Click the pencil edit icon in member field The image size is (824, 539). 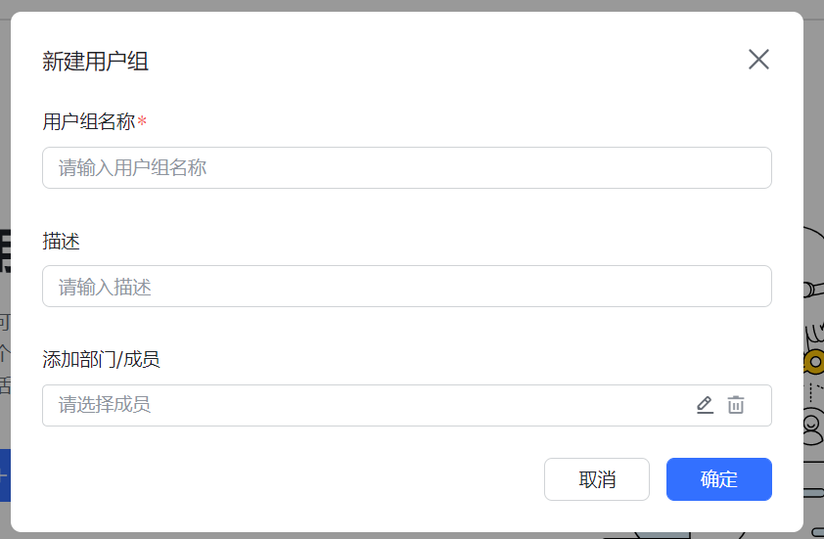(705, 405)
